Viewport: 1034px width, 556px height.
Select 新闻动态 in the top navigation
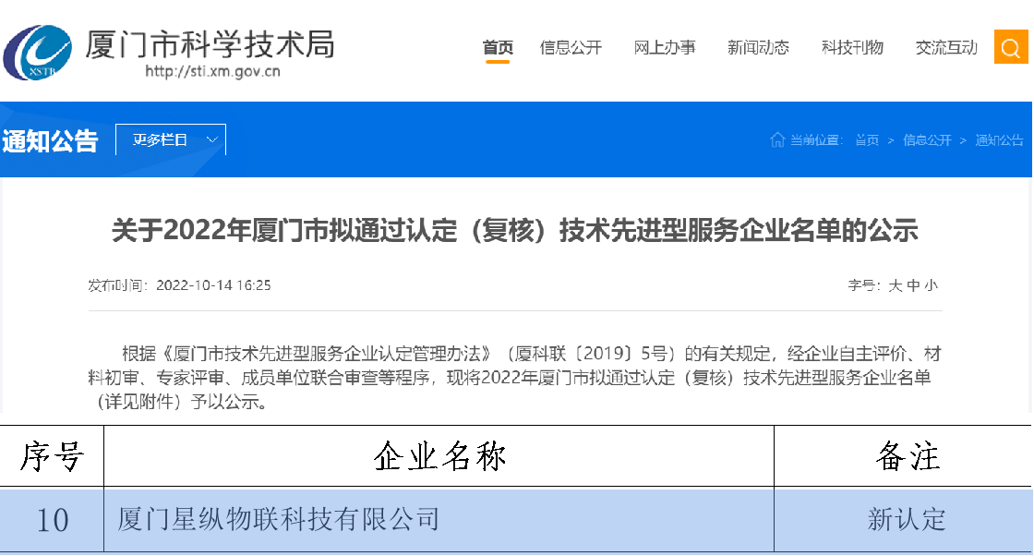pyautogui.click(x=758, y=48)
